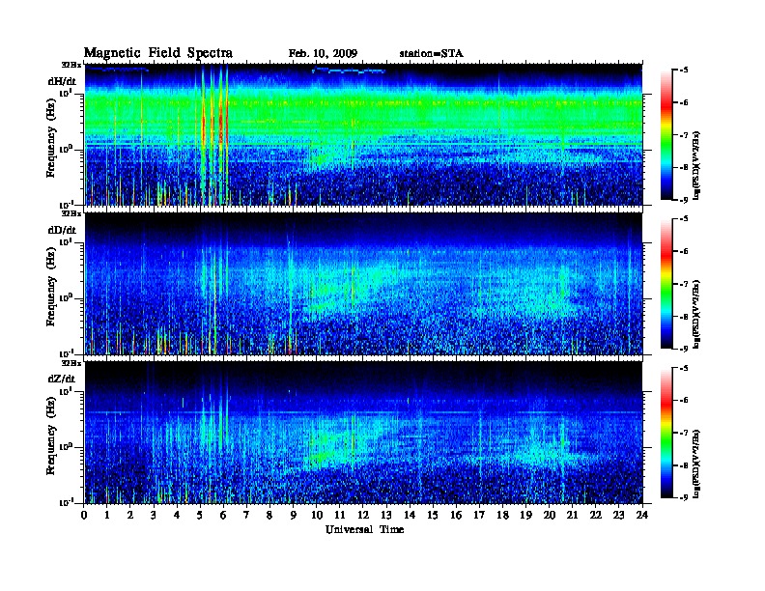Click the "Feb. 10, 2009" date label
765x591 pixels.
coord(323,54)
